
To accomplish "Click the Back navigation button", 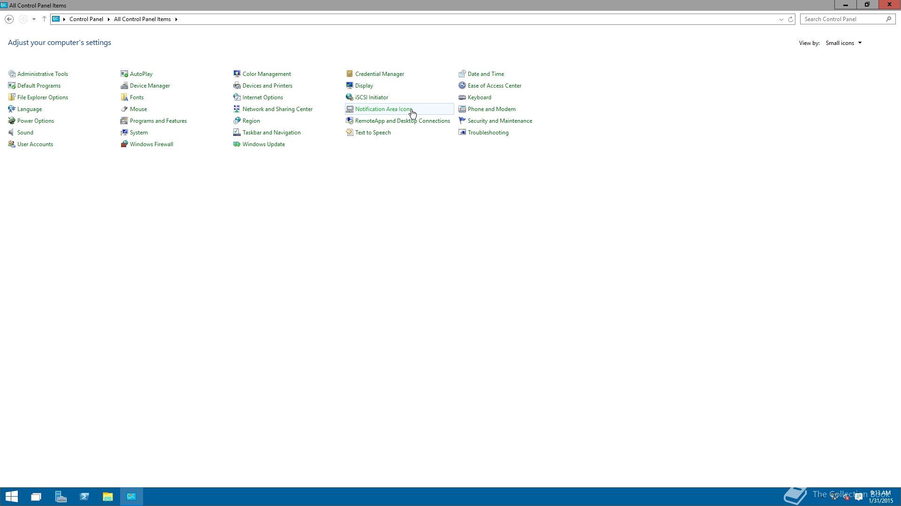I will (9, 19).
